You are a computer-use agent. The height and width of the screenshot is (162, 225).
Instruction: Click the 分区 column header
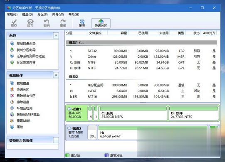coord(76,33)
